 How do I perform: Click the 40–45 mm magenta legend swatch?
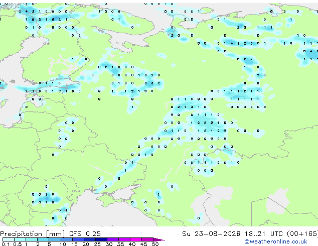136,239
